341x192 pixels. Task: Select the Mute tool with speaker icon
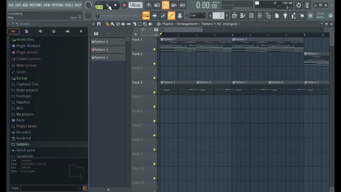[x=123, y=24]
